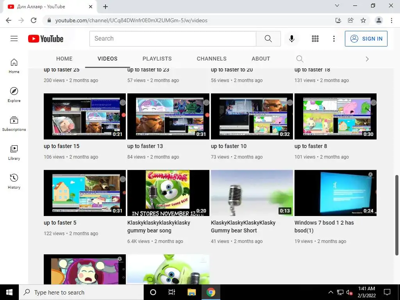Click the 'up to faster 5' title
The height and width of the screenshot is (300, 400).
tap(60, 223)
